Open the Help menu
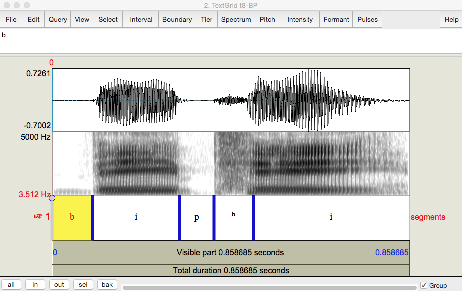This screenshot has height=291, width=462. [451, 19]
